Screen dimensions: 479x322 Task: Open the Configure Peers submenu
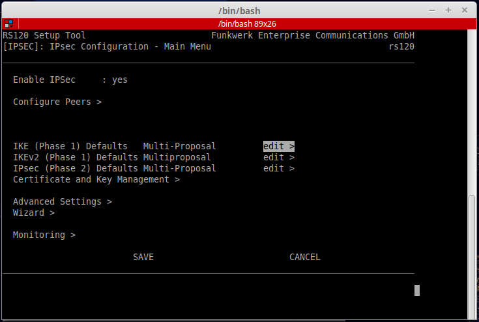click(x=57, y=102)
